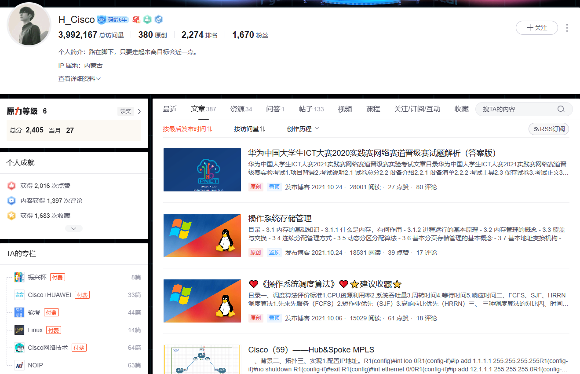Open the 软考 column link
This screenshot has width=580, height=374.
tap(34, 312)
